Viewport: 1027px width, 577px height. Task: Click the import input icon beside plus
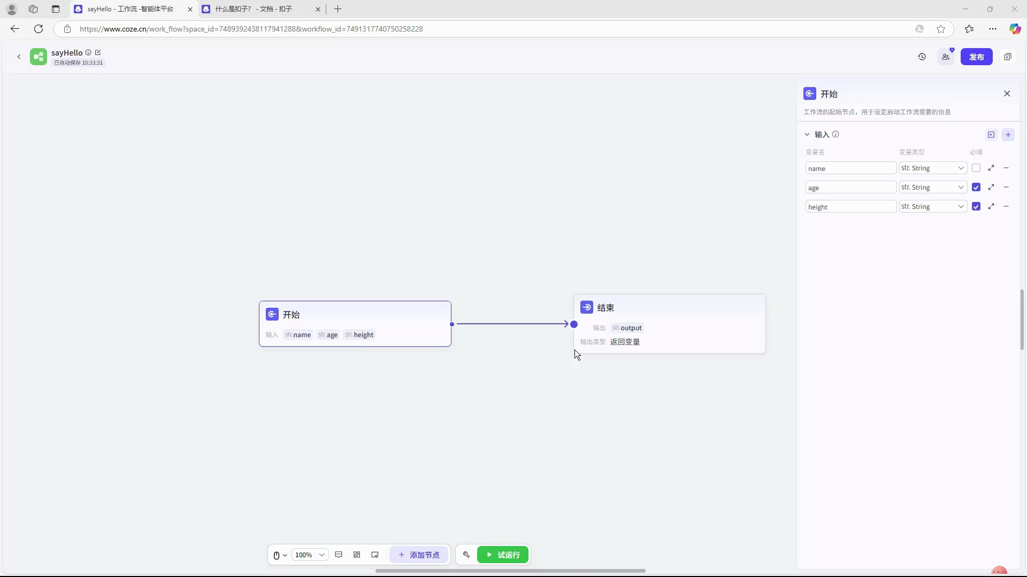[991, 135]
